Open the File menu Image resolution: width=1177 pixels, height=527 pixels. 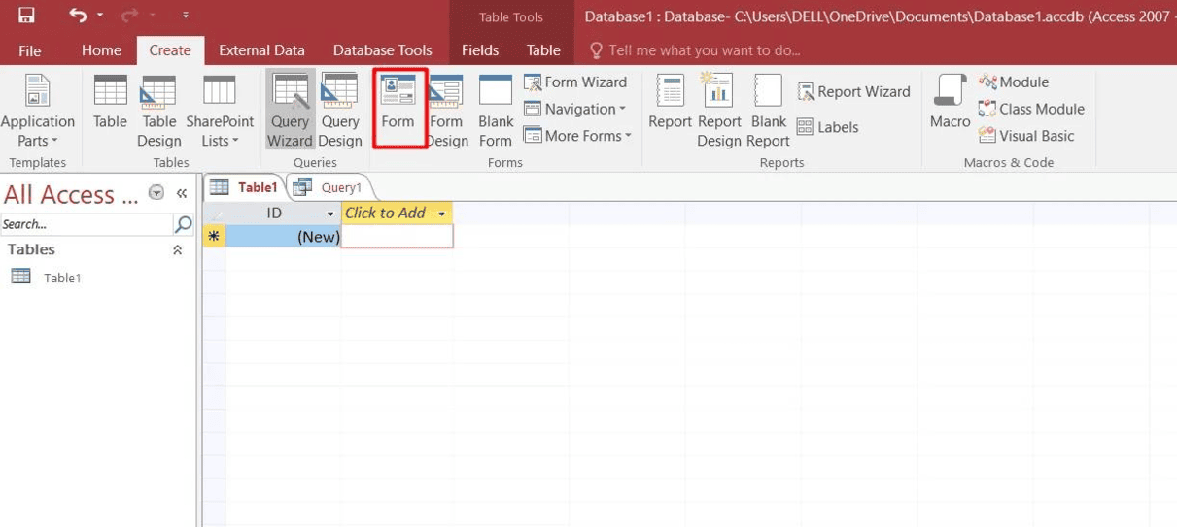(x=29, y=50)
